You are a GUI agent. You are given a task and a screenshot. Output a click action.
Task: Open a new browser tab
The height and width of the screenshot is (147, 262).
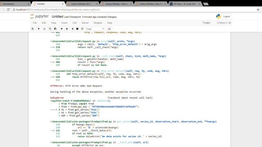pos(206,4)
